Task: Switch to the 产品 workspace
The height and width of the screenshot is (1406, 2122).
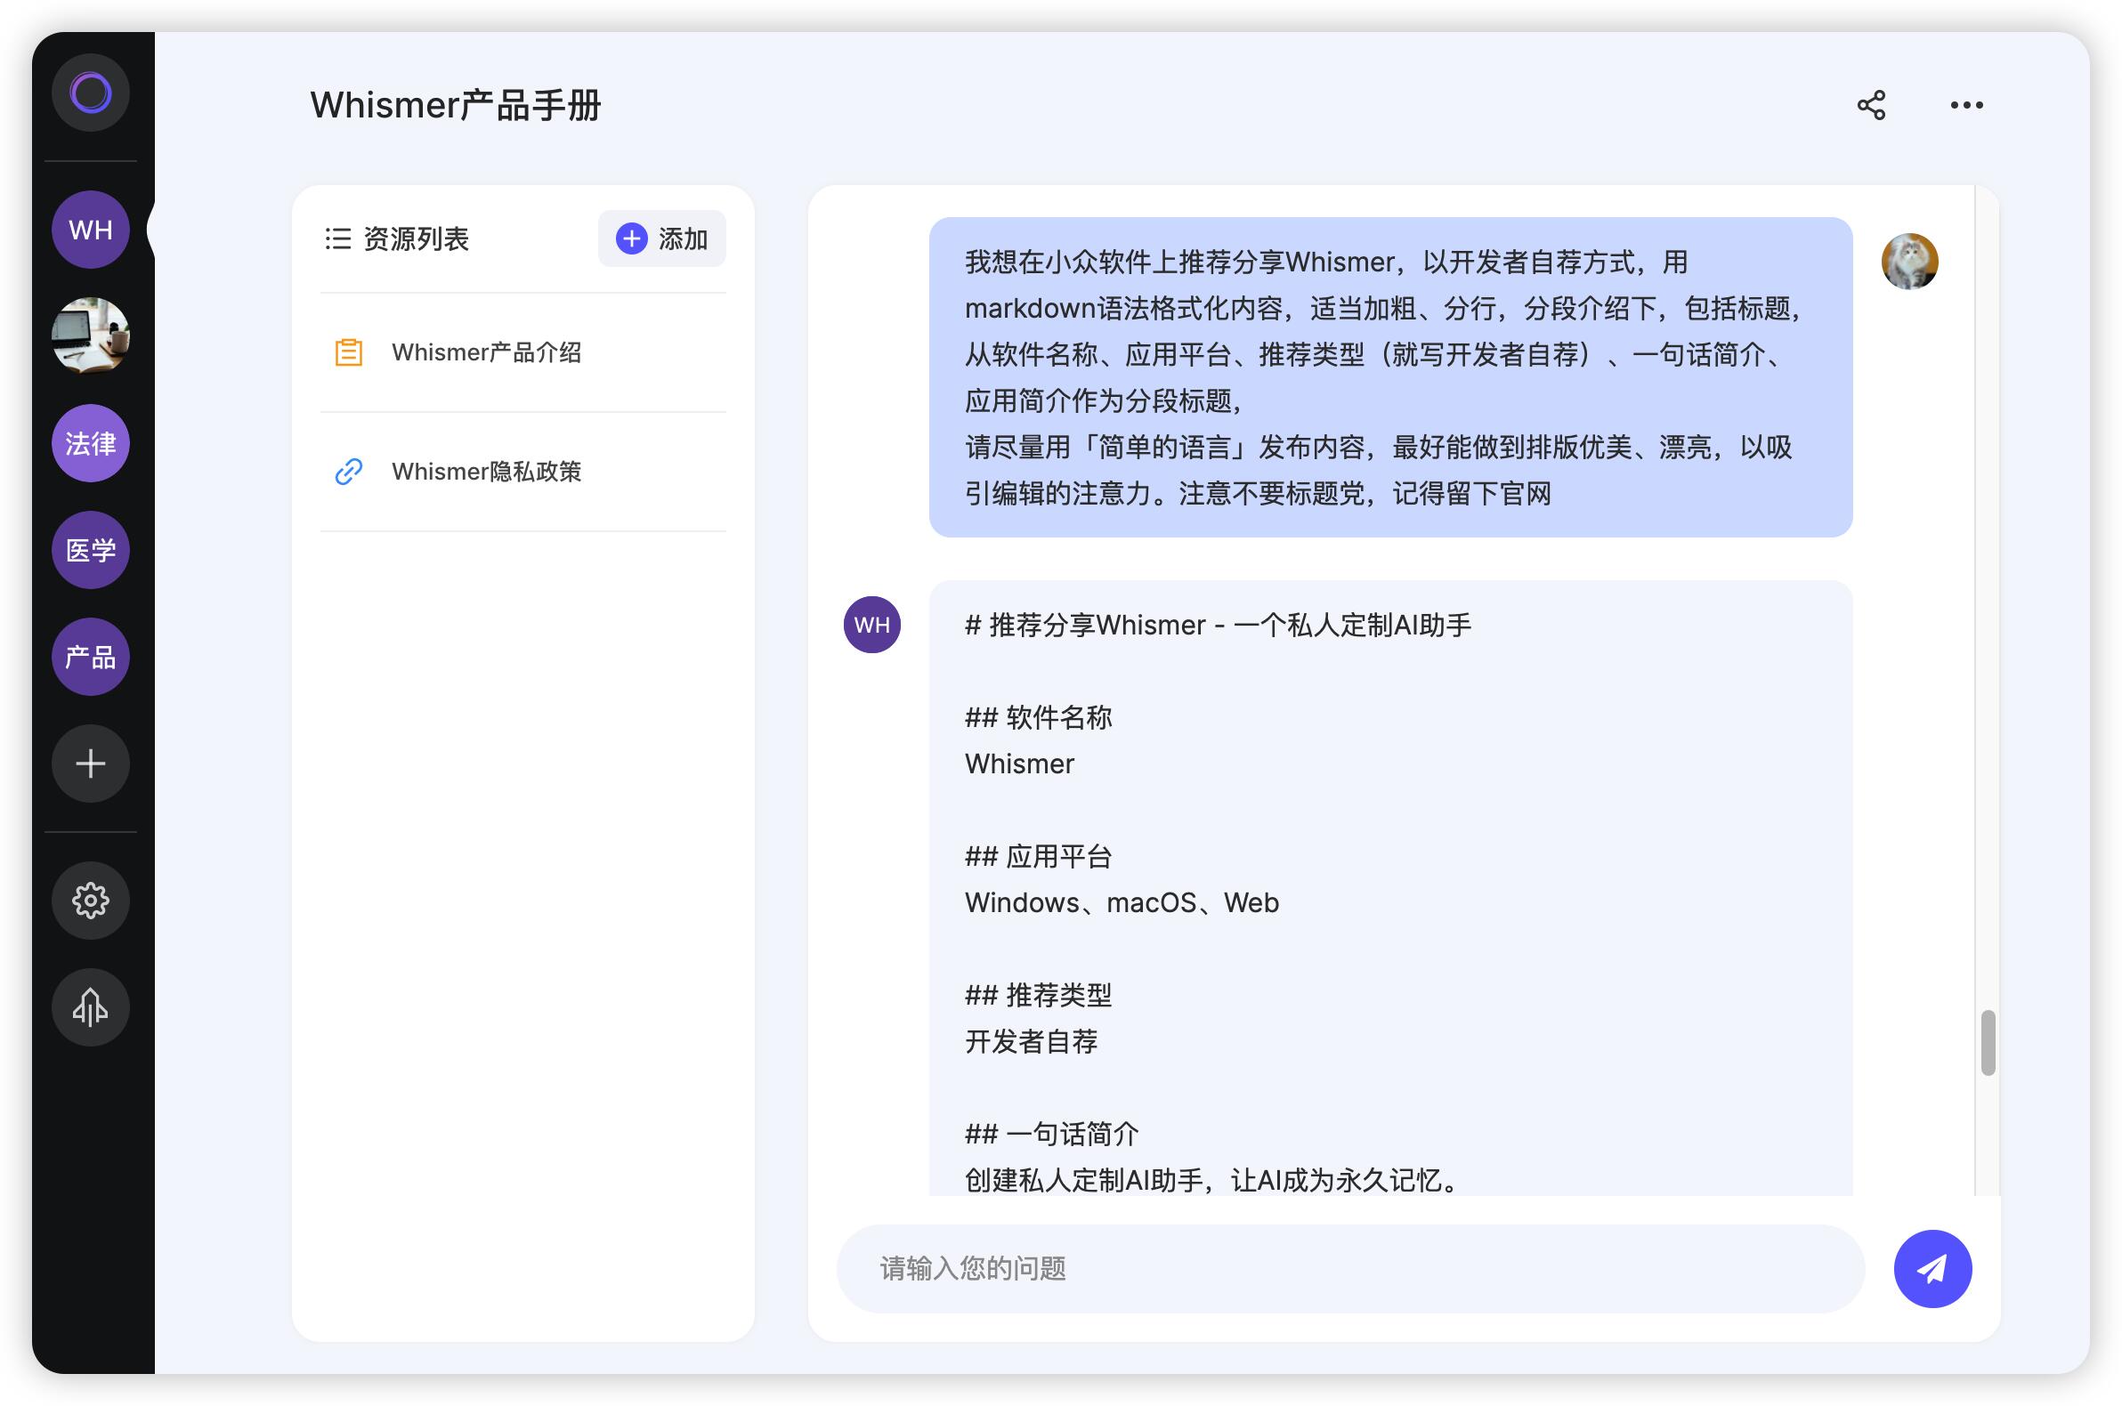Action: (x=91, y=657)
